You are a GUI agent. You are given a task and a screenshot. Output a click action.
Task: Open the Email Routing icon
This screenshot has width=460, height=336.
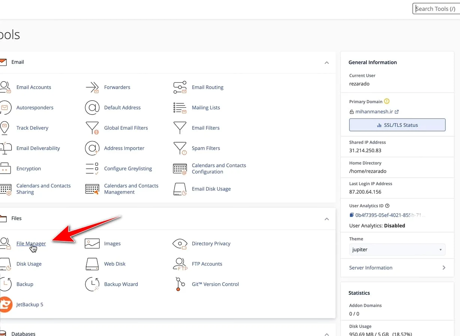pos(180,87)
